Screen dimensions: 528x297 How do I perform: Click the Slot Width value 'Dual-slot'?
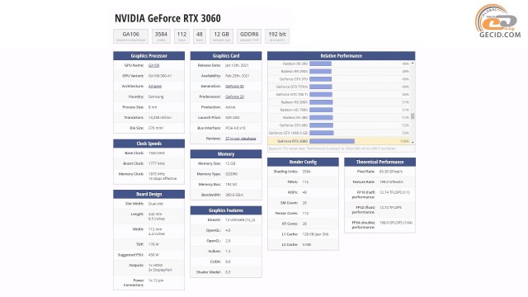(156, 204)
